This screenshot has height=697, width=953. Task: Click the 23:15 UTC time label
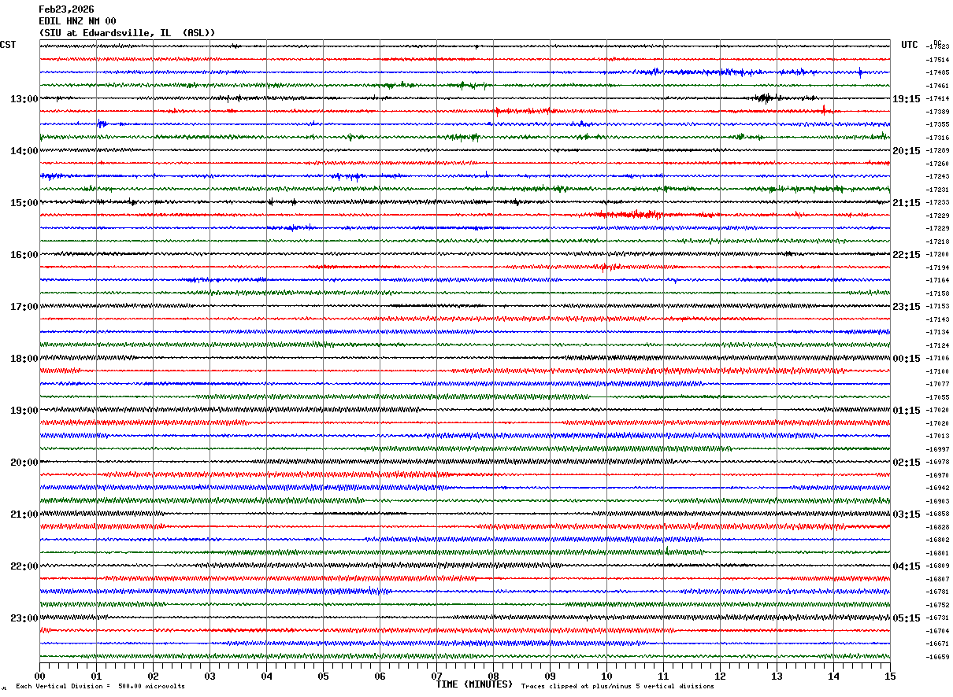[907, 307]
